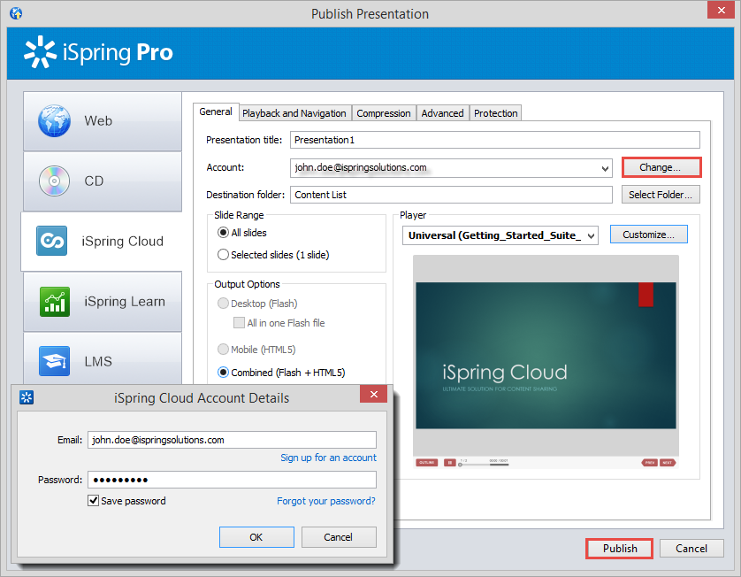Click the CD disc icon
The height and width of the screenshot is (577, 741).
coord(54,181)
